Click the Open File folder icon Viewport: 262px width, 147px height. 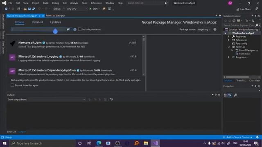click(25, 9)
